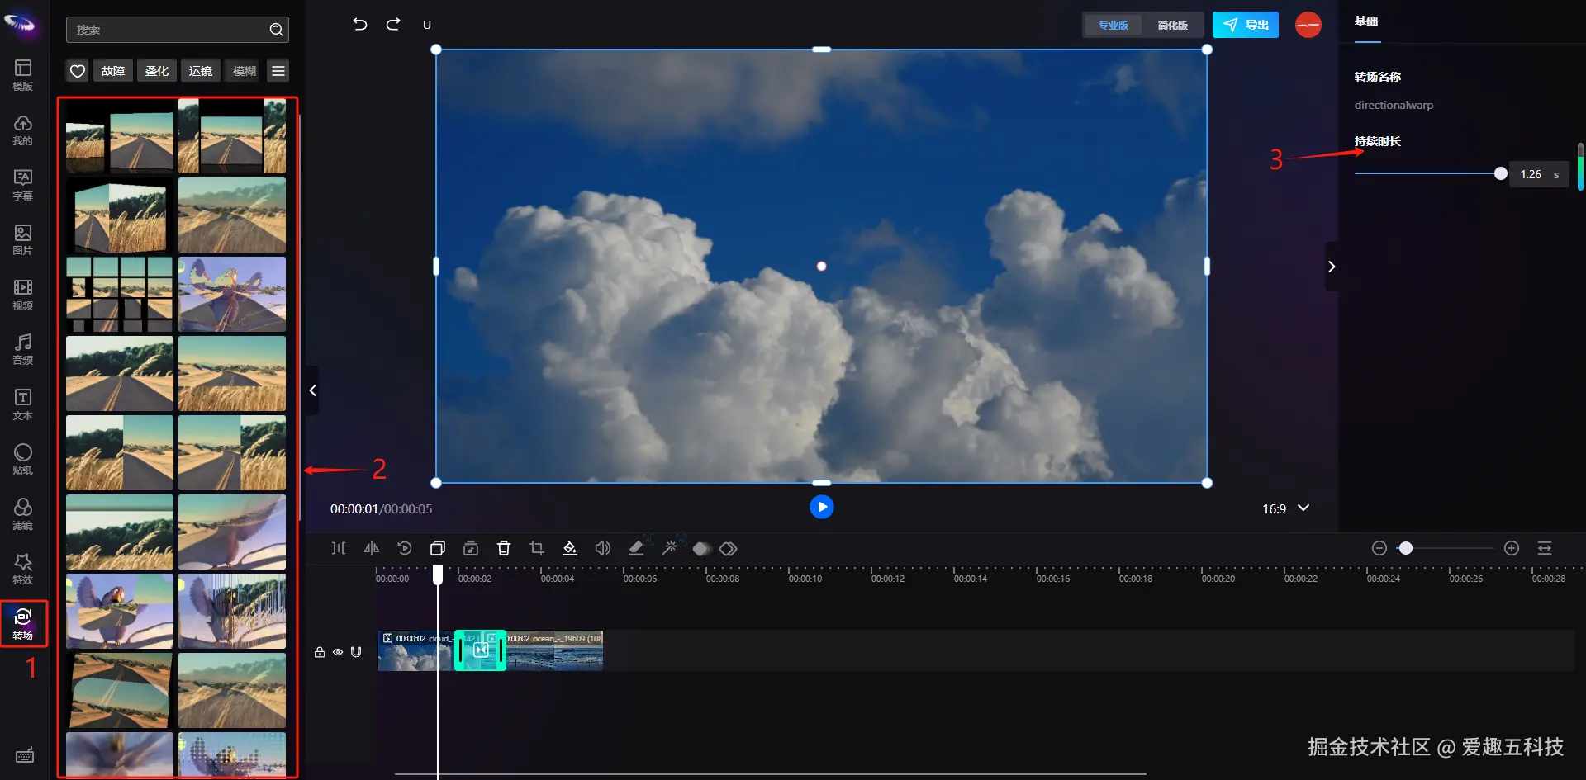Select the 模糊 blur category tab

(245, 71)
